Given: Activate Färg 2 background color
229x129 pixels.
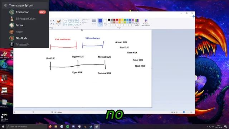Looking at the screenshot, I should click(x=105, y=22).
